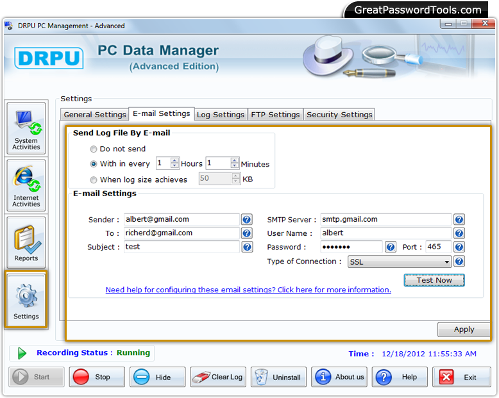Increase the Minutes spinner value
The height and width of the screenshot is (398, 499).
(235, 160)
